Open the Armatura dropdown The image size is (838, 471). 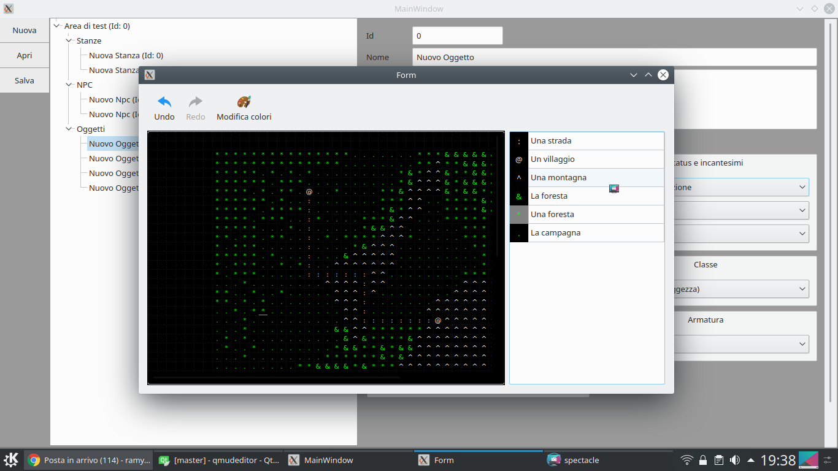(x=741, y=344)
